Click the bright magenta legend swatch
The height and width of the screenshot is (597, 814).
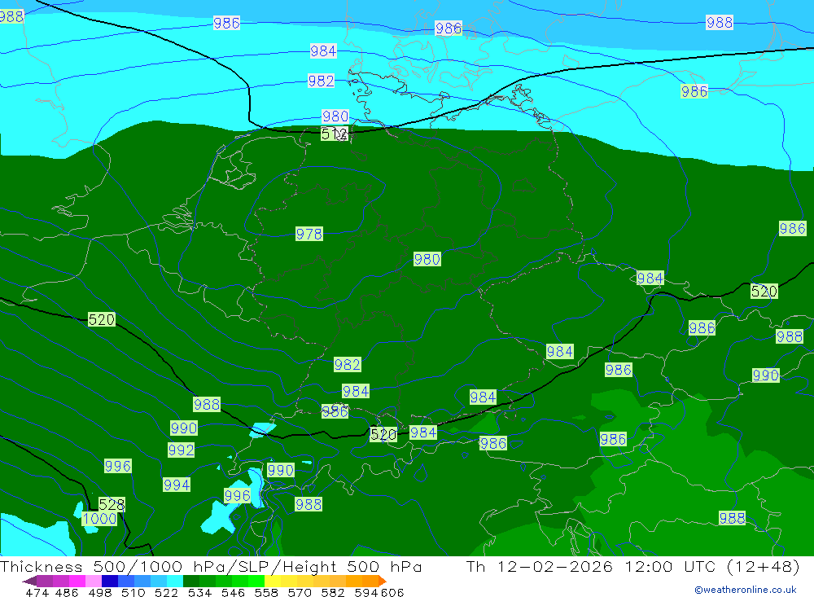tap(77, 581)
